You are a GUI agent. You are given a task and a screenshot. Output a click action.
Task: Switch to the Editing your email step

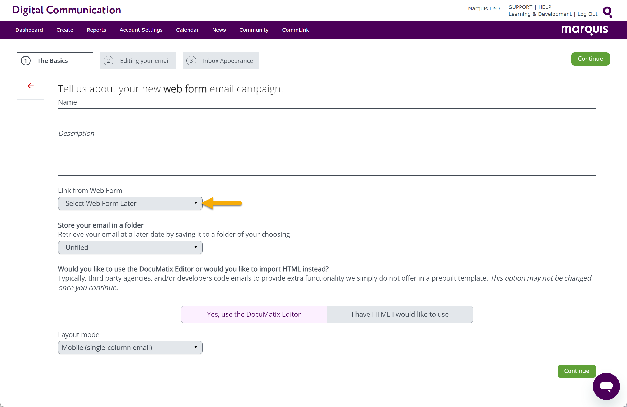(x=138, y=61)
